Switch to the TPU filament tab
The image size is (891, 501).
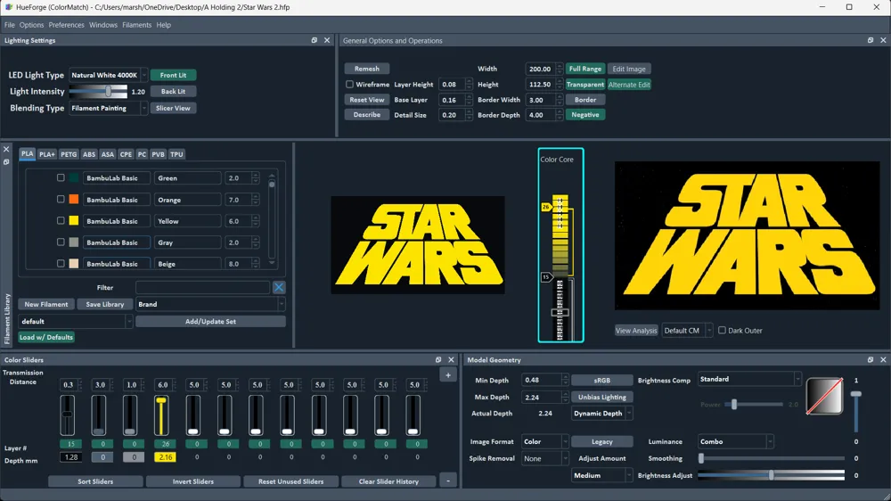176,154
